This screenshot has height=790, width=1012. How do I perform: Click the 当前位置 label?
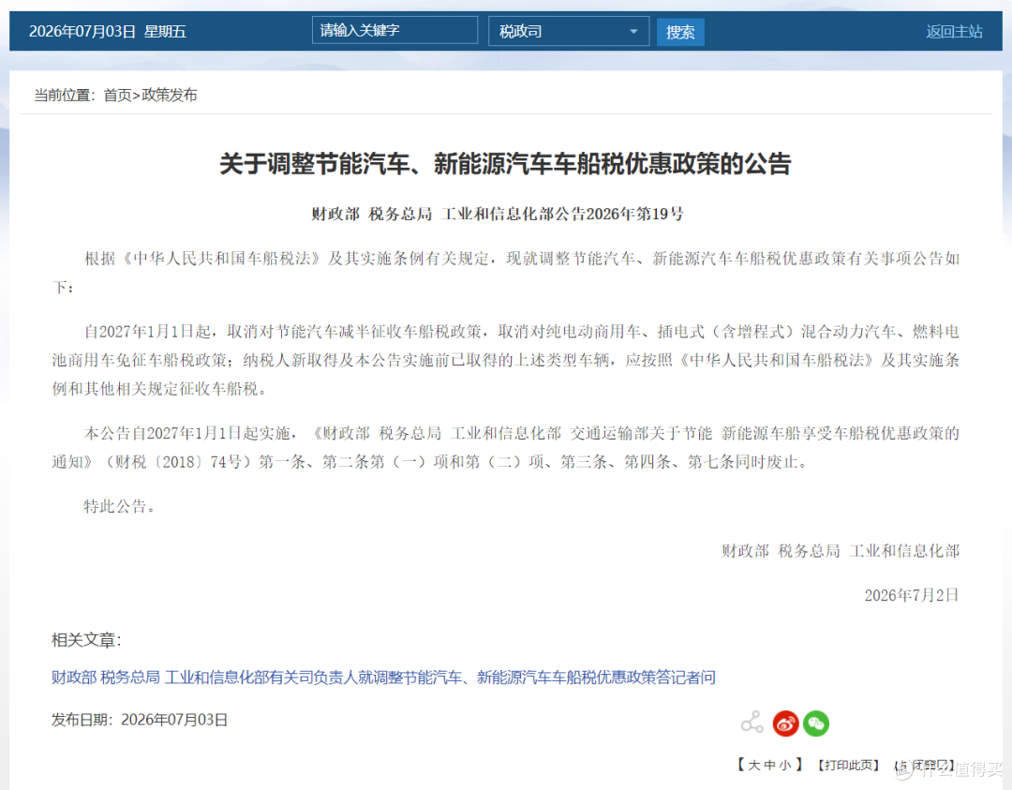point(65,96)
